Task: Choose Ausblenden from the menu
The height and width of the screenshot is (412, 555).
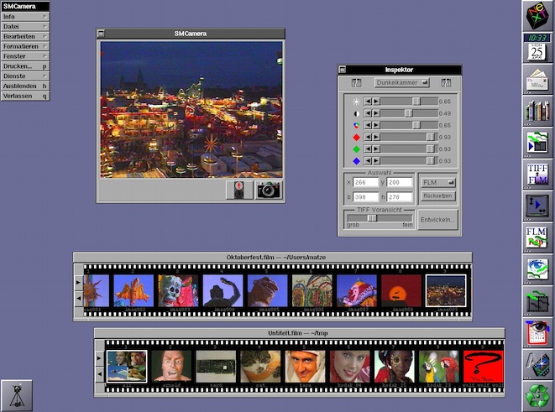Action: point(25,86)
